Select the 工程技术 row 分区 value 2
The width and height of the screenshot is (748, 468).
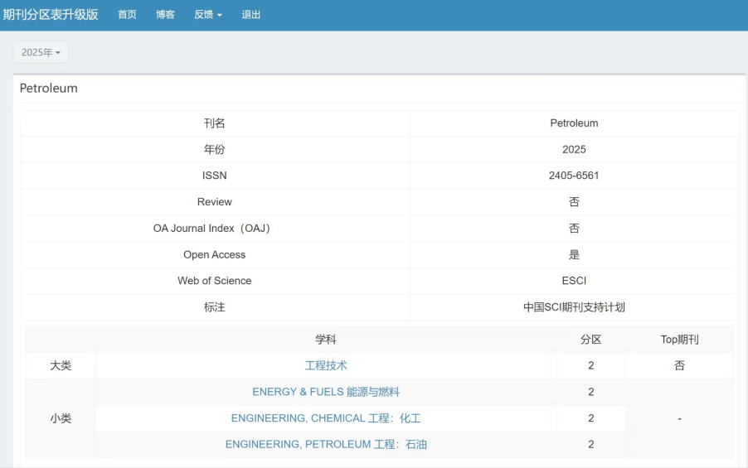[x=590, y=365]
